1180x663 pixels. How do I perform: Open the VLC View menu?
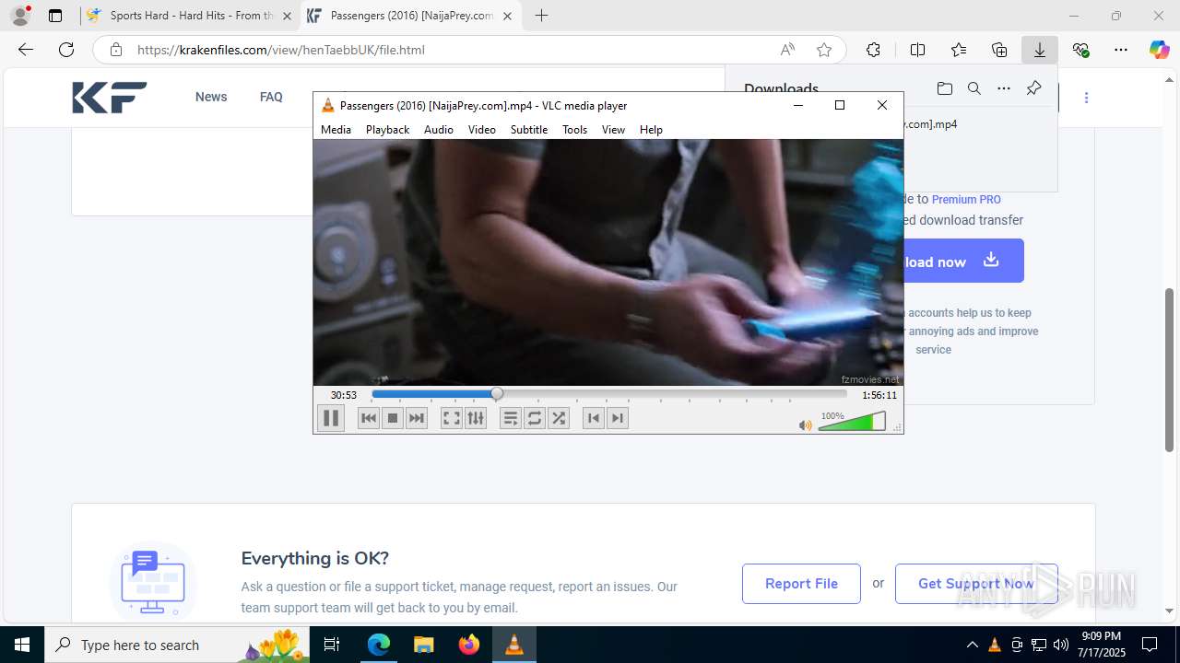click(x=613, y=130)
